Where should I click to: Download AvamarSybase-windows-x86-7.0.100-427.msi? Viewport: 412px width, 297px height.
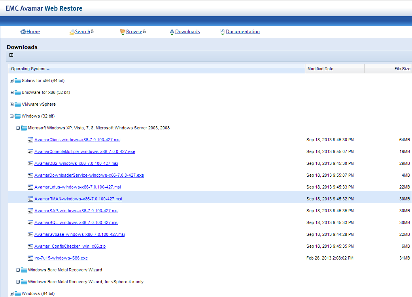coord(79,234)
